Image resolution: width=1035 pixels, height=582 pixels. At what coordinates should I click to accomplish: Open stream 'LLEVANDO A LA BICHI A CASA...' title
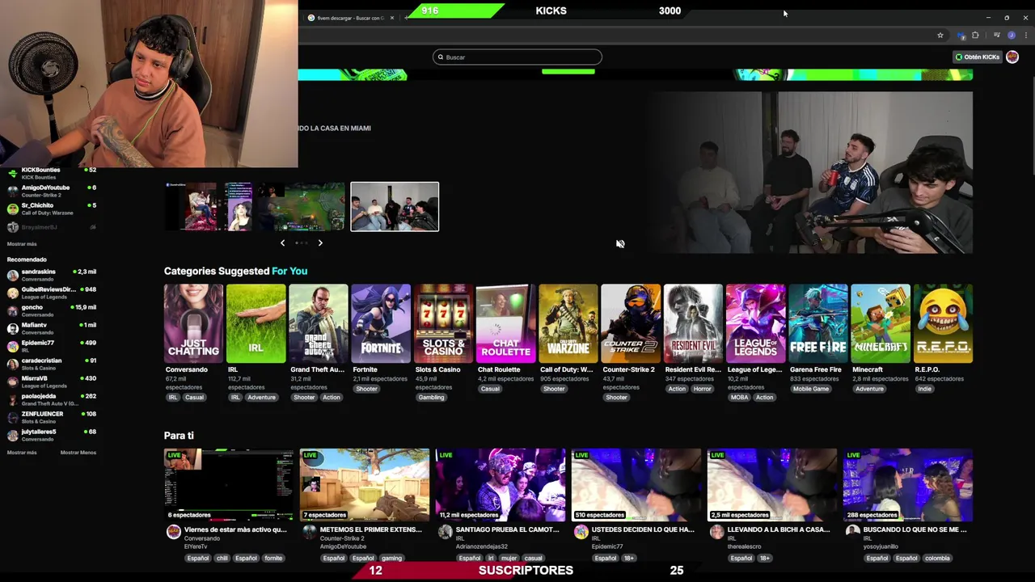coord(778,529)
